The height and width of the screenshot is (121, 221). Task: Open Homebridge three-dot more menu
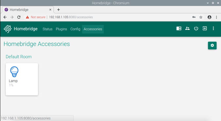click(x=213, y=28)
